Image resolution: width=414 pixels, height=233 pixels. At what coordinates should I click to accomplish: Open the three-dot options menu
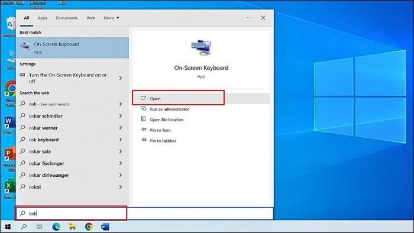coord(249,18)
